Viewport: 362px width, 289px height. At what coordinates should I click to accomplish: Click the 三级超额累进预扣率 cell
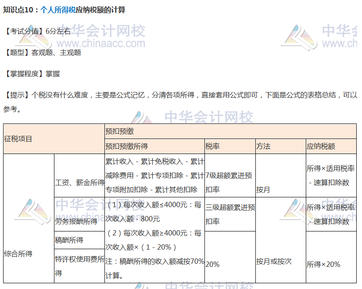(x=230, y=214)
